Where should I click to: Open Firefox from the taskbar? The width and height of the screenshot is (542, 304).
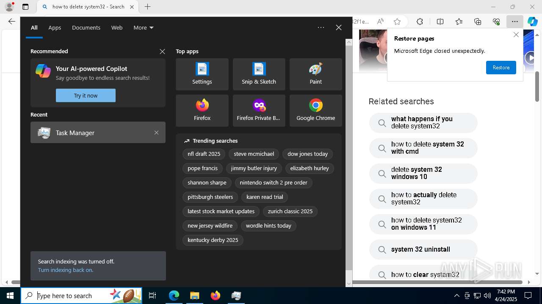coord(215,296)
